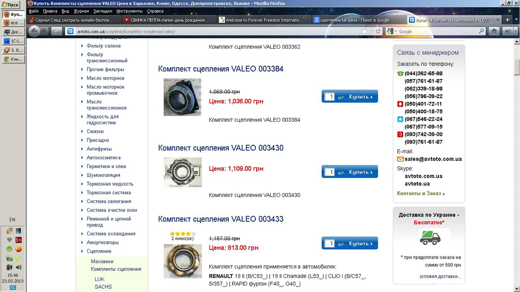Open the Журнал menu
The image size is (520, 292).
81,11
